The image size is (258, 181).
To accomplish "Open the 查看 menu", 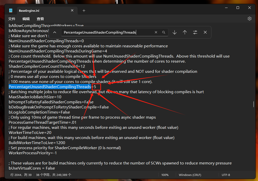I will click(40, 19).
